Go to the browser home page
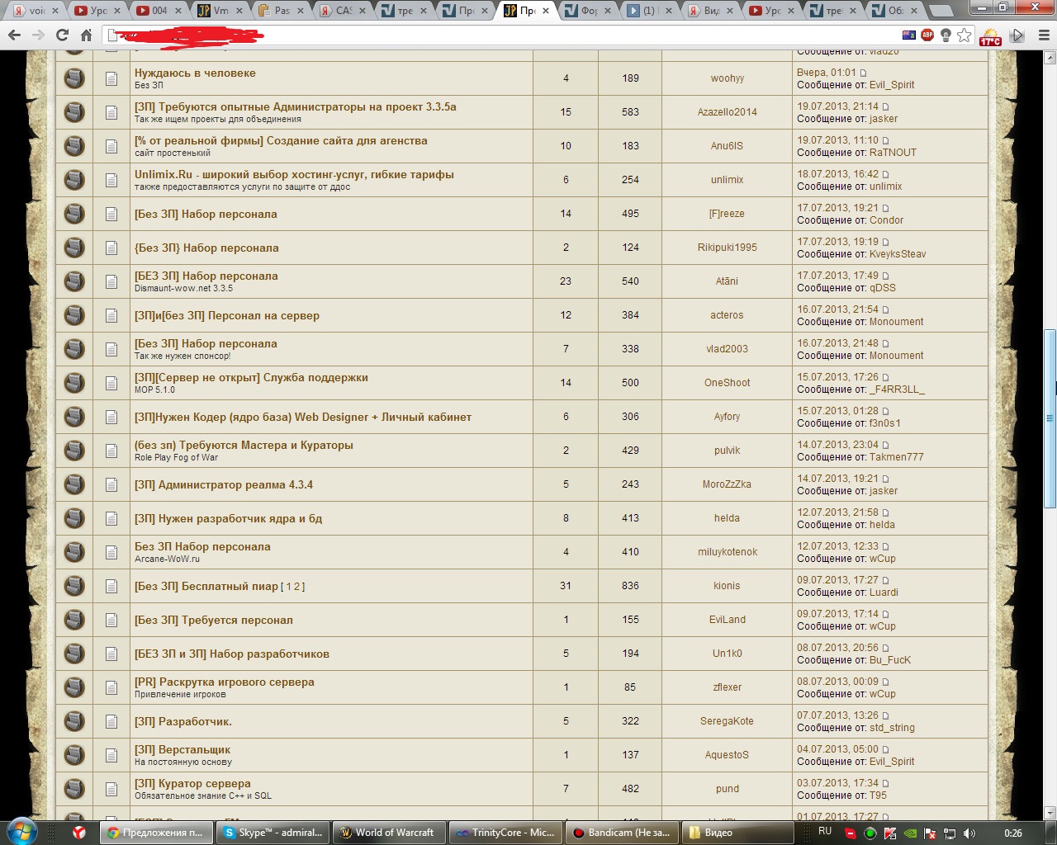This screenshot has height=845, width=1057. point(86,35)
